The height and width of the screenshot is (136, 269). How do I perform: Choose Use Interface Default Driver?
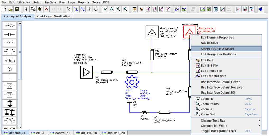point(226,82)
